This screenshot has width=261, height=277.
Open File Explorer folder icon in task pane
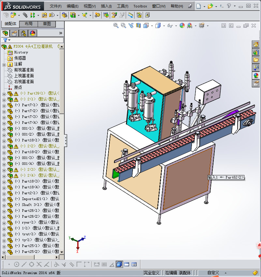click(x=256, y=60)
